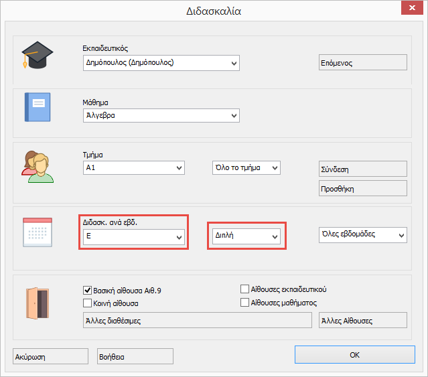Click the calendar icon
Screen dimensions: 428x377
(x=37, y=233)
